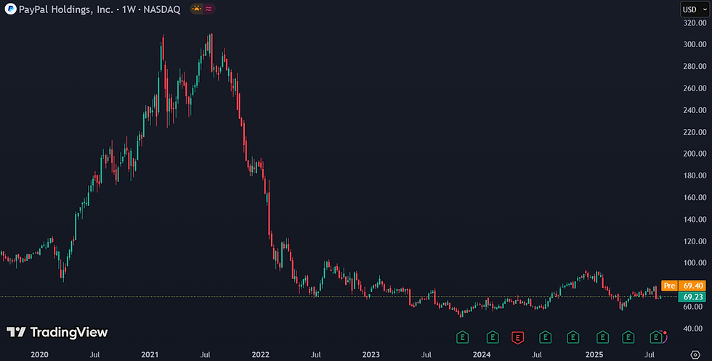This screenshot has width=712, height=361.
Task: Click the 140.00 price axis label
Action: [x=695, y=219]
